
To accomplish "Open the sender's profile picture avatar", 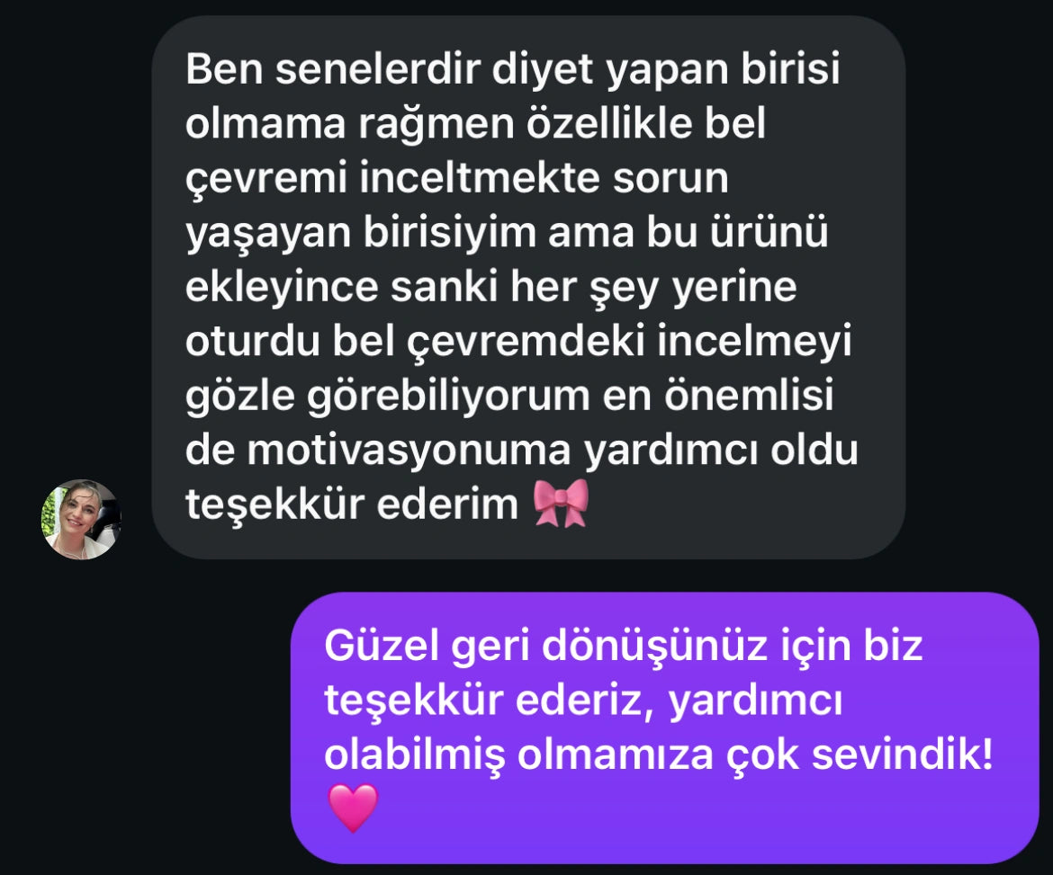I will tap(81, 520).
